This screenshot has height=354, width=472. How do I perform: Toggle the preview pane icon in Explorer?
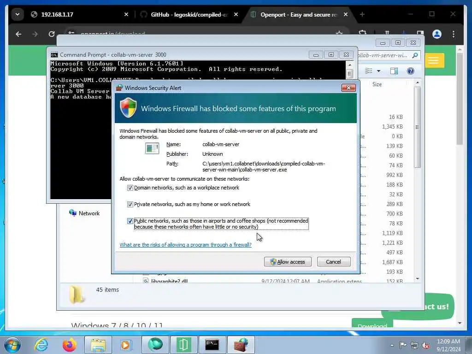pos(394,71)
